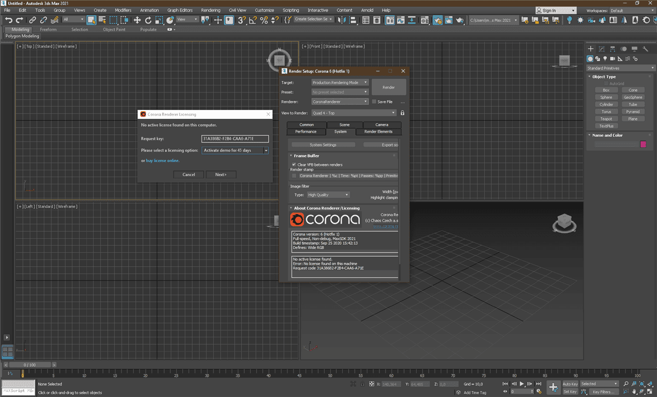The height and width of the screenshot is (397, 657).
Task: Follow the buy license online link
Action: coord(163,160)
